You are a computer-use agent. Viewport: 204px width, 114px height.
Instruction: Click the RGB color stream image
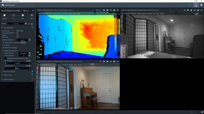click(x=78, y=86)
